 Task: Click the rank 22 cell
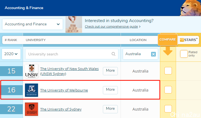click(11, 109)
